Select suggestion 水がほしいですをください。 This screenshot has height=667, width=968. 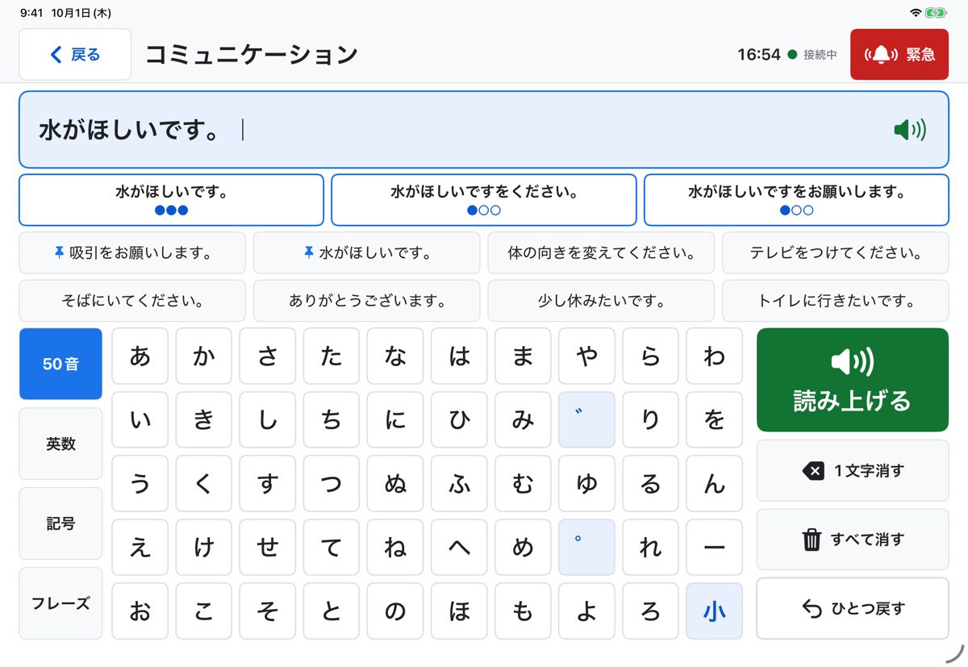pos(484,200)
